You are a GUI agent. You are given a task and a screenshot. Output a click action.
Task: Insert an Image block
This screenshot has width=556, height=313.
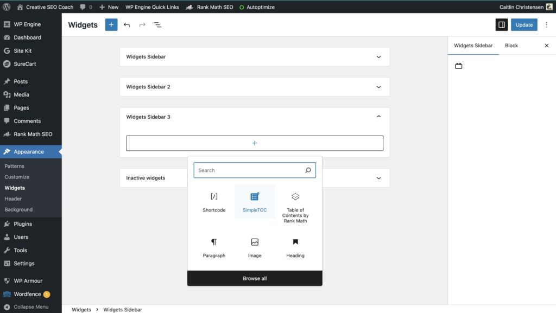pyautogui.click(x=255, y=247)
